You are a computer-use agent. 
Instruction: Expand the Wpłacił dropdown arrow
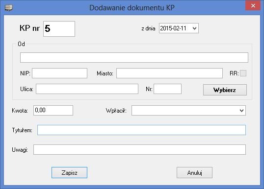point(241,110)
